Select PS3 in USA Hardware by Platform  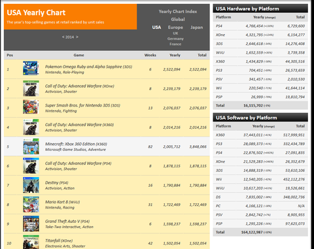click(219, 71)
